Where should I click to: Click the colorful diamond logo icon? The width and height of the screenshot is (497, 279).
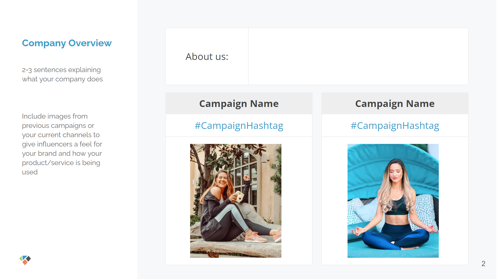point(25,260)
